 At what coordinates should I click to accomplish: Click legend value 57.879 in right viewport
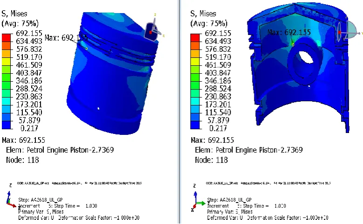[218, 120]
